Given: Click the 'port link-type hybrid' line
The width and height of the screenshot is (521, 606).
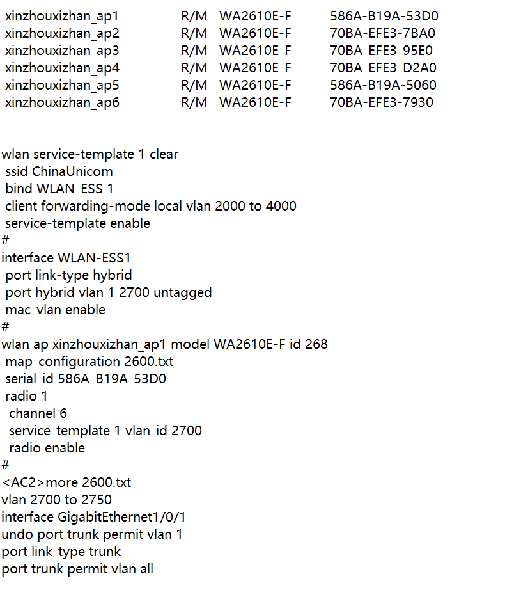Looking at the screenshot, I should coord(68,275).
